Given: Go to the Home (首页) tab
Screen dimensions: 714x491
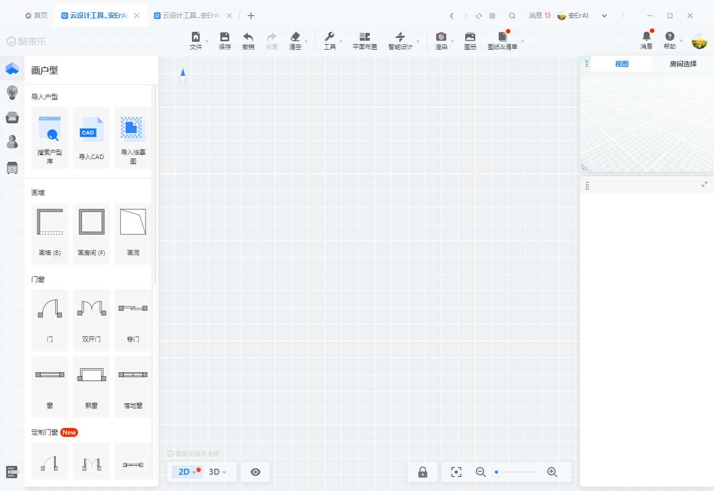Looking at the screenshot, I should pyautogui.click(x=36, y=16).
